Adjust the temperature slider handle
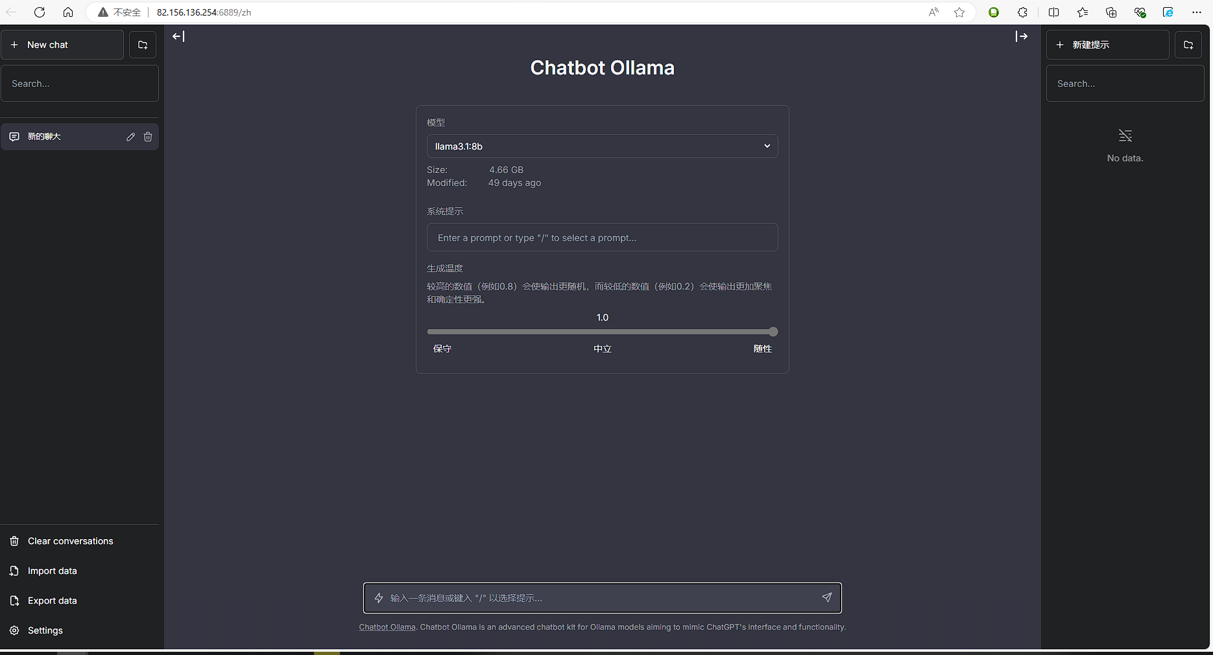Image resolution: width=1213 pixels, height=655 pixels. (773, 332)
